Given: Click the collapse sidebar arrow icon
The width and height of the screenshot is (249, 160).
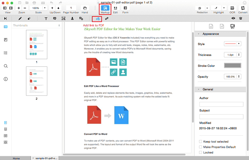Looking at the screenshot, I should click(5, 19).
